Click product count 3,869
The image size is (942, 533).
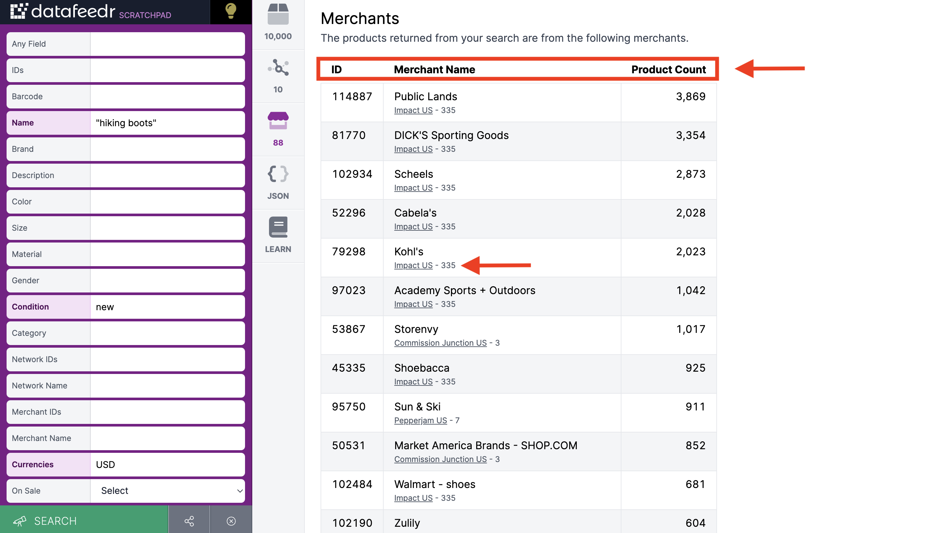click(x=690, y=97)
